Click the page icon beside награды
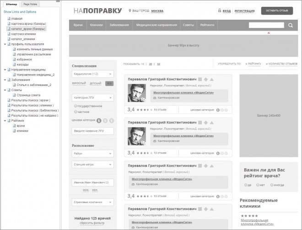This screenshot has width=302, height=230. (x=14, y=64)
